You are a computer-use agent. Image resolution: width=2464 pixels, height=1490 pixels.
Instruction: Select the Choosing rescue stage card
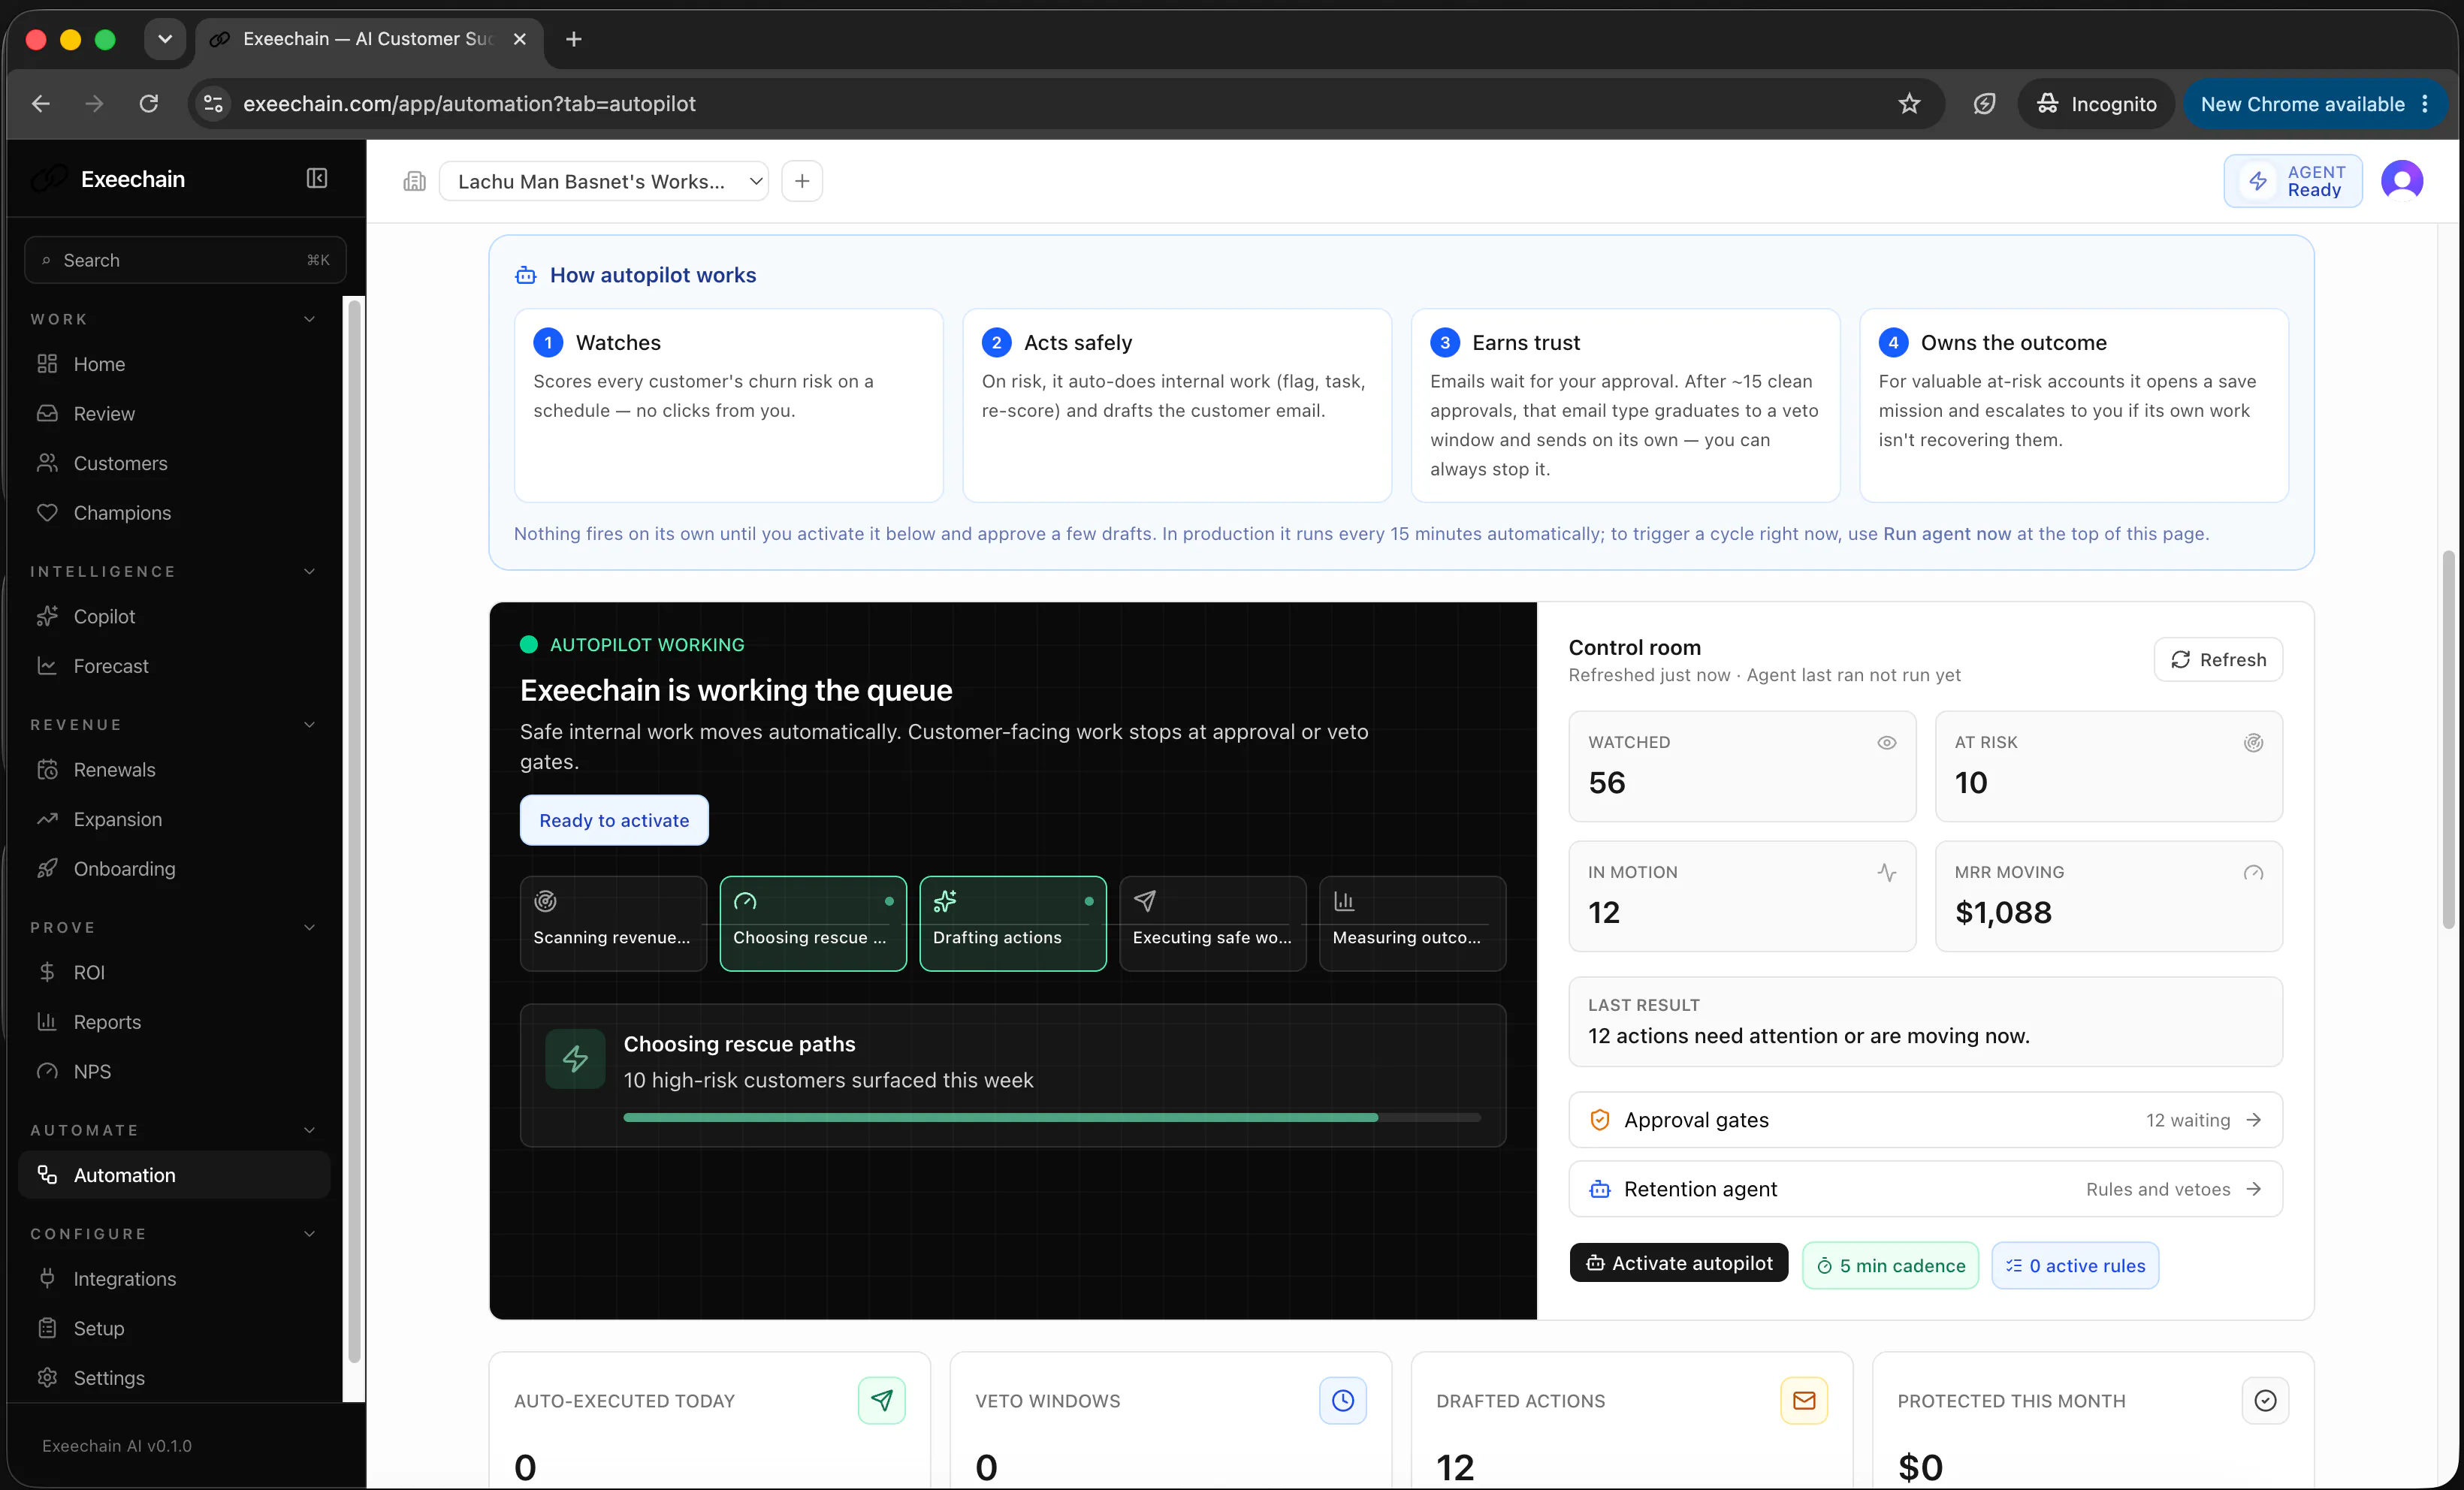[x=813, y=923]
